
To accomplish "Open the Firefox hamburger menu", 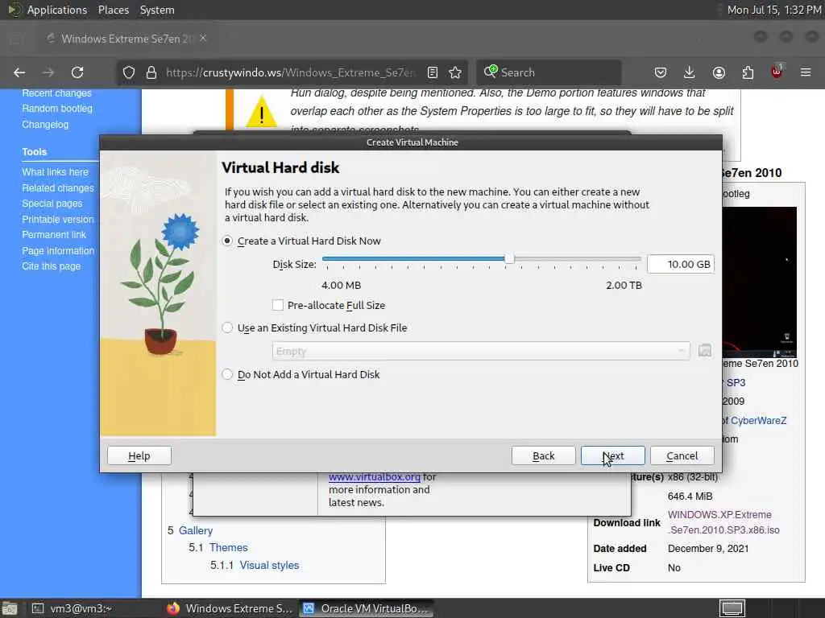I will tap(806, 72).
